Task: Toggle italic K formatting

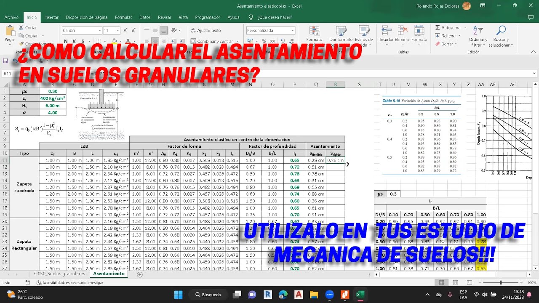Action: [75, 41]
